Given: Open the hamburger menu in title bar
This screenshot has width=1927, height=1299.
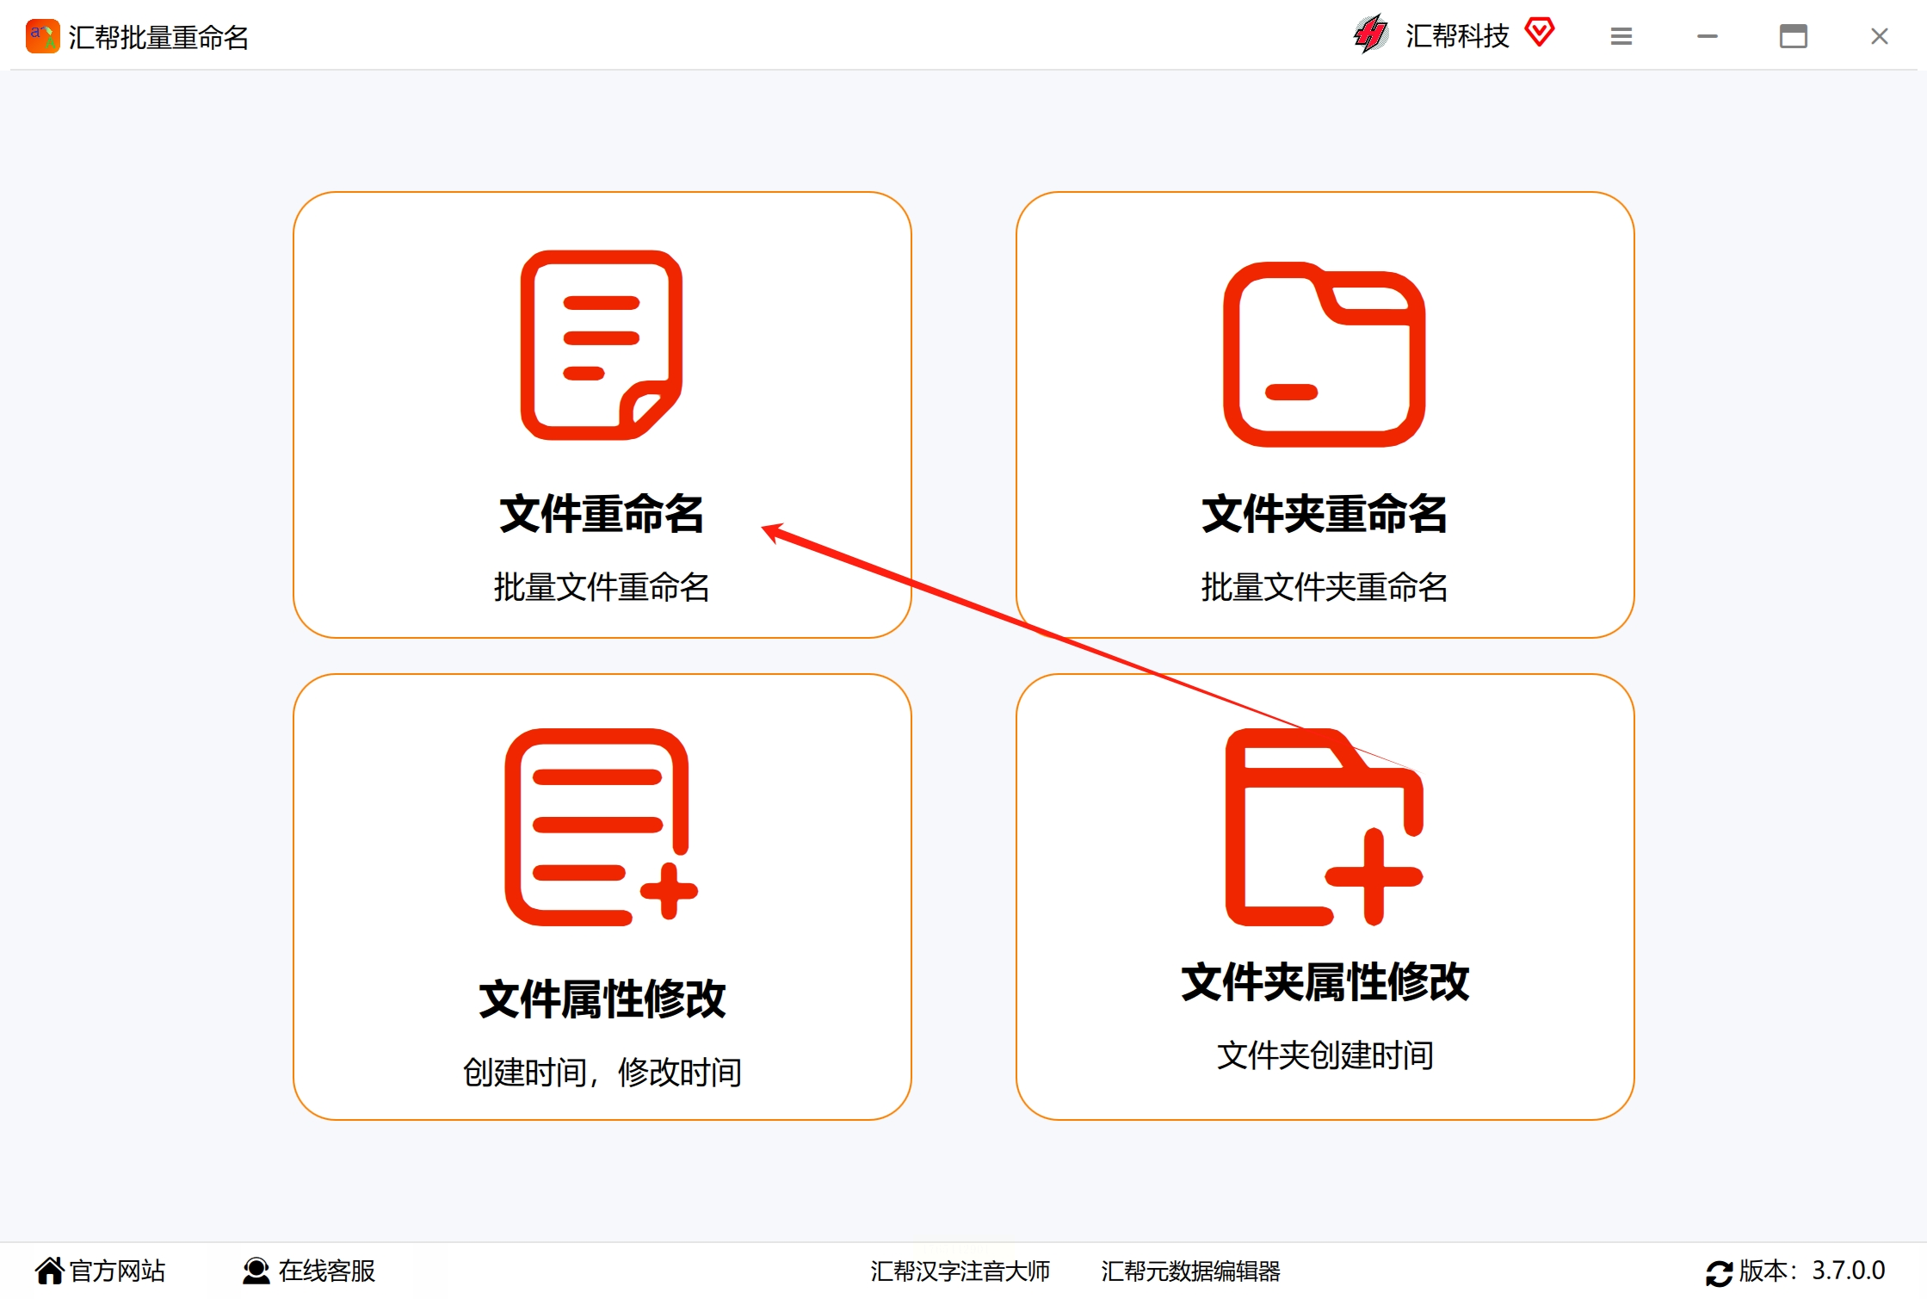Looking at the screenshot, I should pyautogui.click(x=1621, y=36).
